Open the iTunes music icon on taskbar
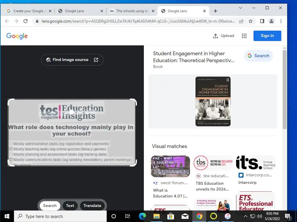Viewport: 297px width, 222px height. click(228, 216)
